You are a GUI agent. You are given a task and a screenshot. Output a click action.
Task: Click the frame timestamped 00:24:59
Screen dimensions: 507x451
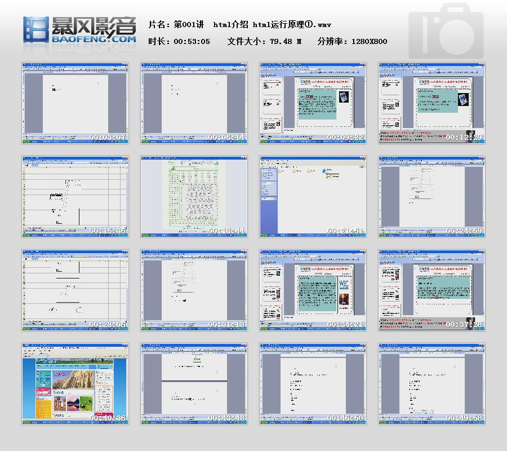tap(432, 197)
